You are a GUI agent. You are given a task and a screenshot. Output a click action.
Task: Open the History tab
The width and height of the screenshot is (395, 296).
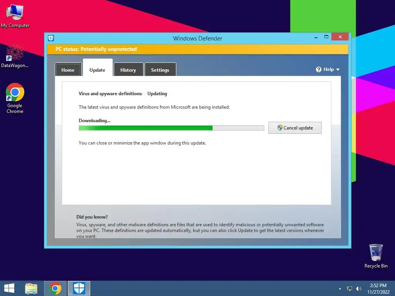pyautogui.click(x=128, y=70)
